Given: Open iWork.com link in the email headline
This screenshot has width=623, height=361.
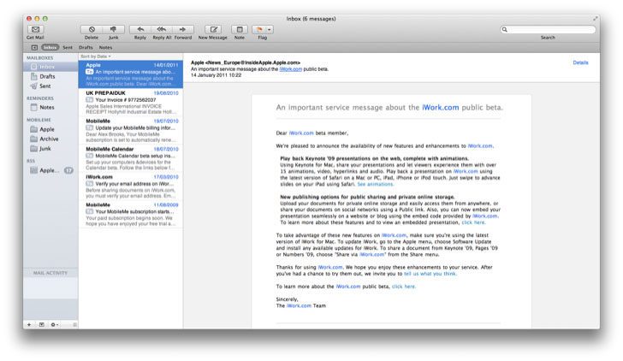Looking at the screenshot, I should click(440, 107).
